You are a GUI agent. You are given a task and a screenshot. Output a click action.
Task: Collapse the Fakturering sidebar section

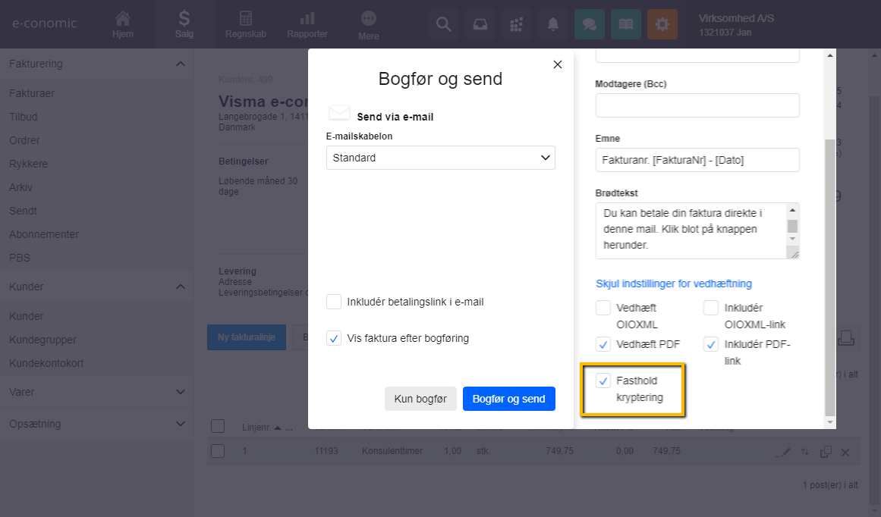pyautogui.click(x=180, y=64)
